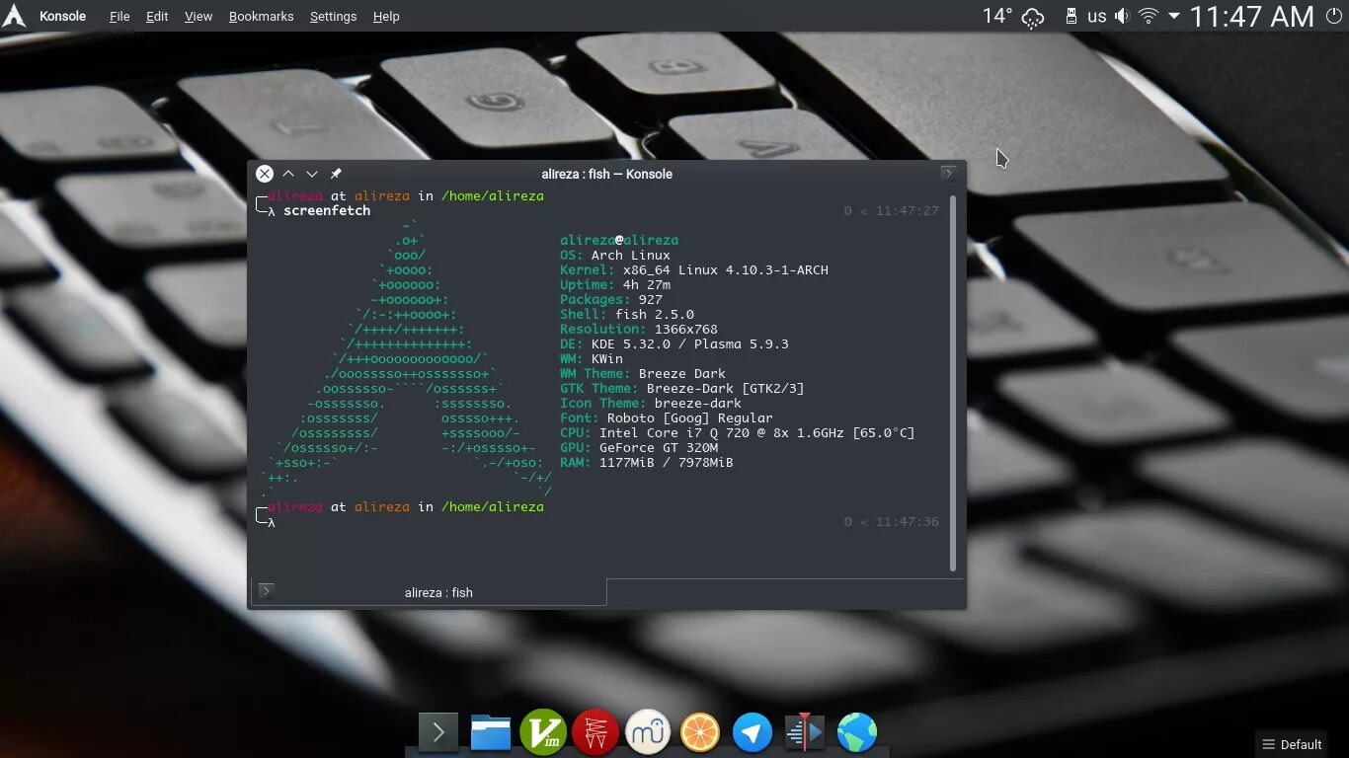Open the View menu
The width and height of the screenshot is (1349, 758).
(198, 16)
